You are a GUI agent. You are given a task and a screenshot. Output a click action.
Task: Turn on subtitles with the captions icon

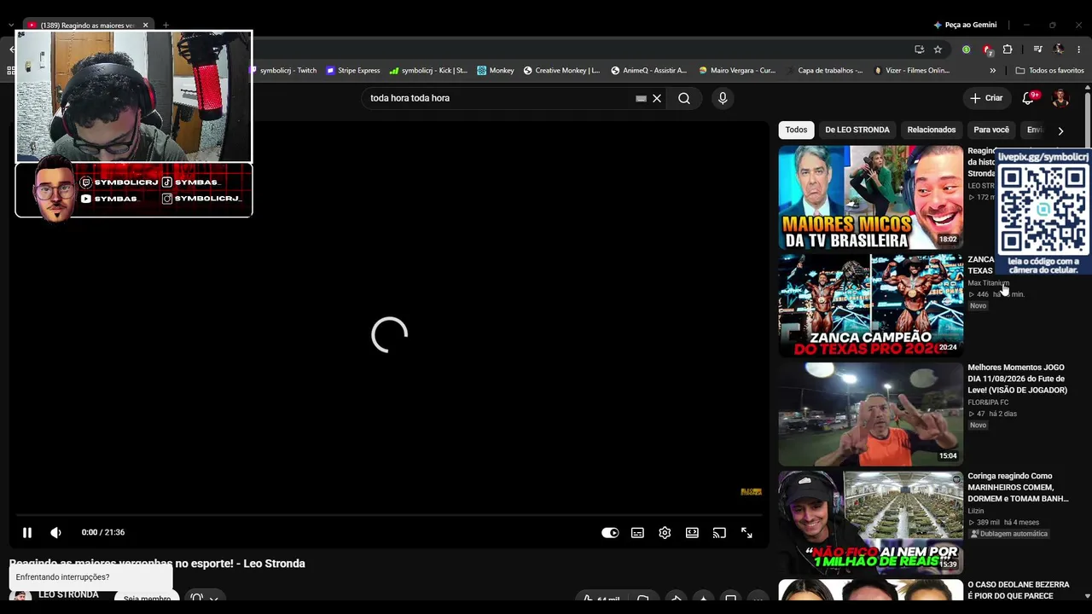click(x=637, y=532)
